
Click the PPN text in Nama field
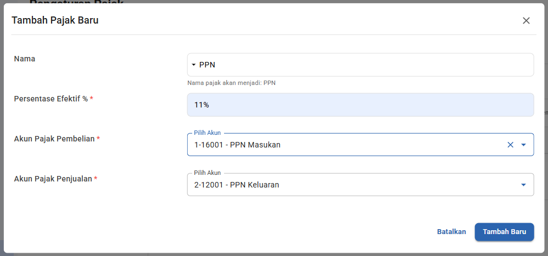[x=207, y=65]
